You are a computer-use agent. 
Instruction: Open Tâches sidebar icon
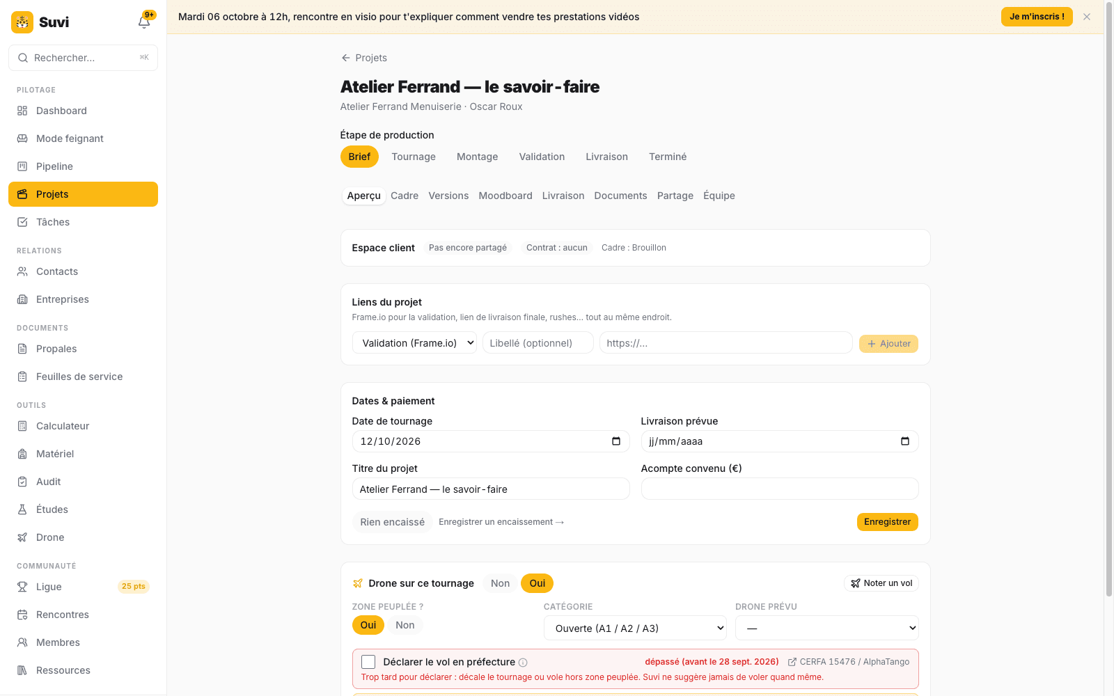[22, 222]
